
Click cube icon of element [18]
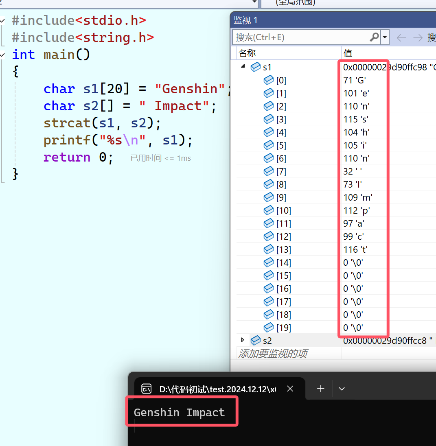tap(269, 315)
